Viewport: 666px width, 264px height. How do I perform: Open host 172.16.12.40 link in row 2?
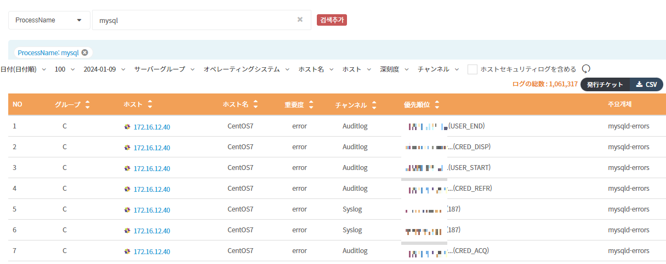coord(152,148)
